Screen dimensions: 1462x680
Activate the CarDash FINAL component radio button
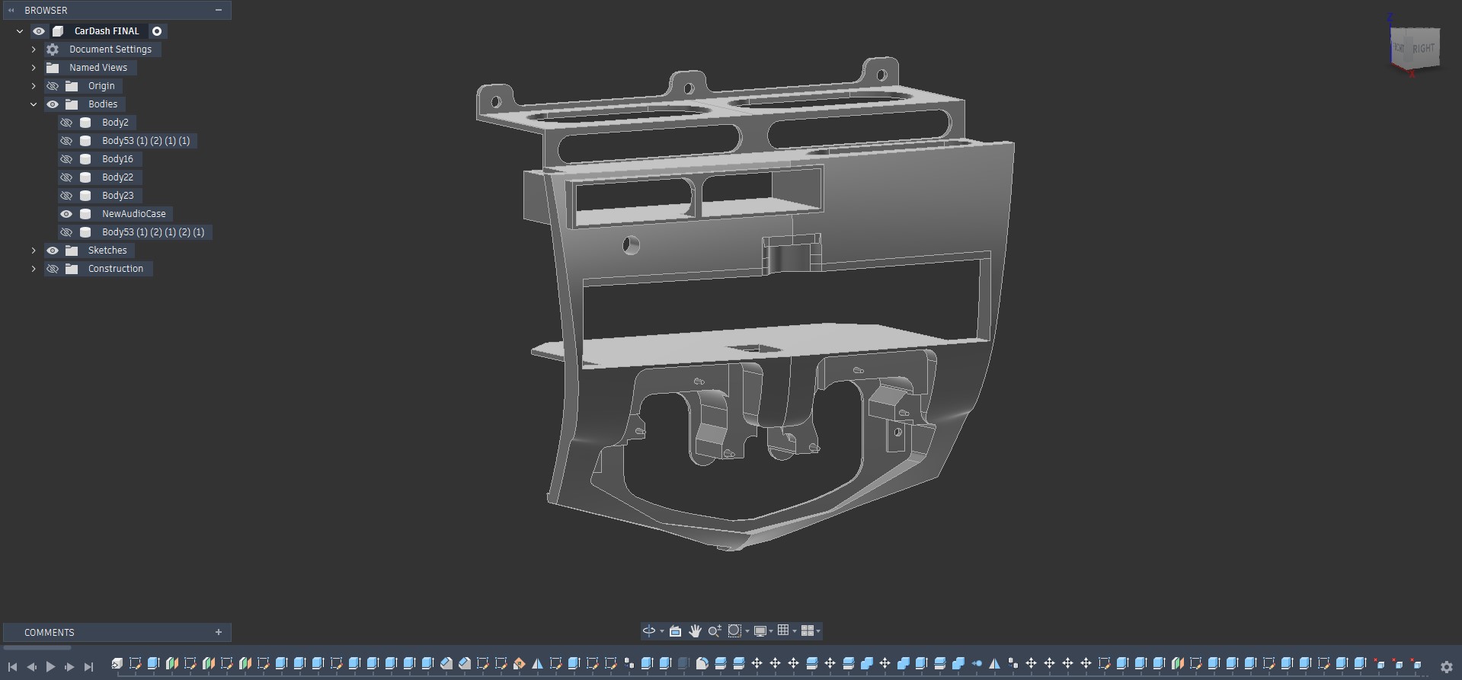coord(157,31)
